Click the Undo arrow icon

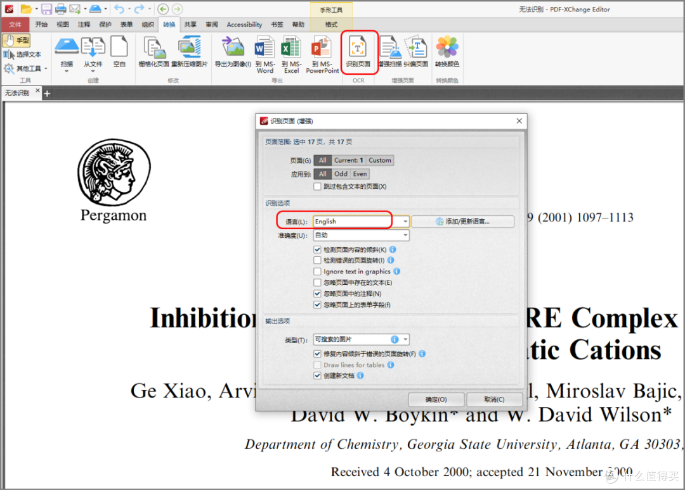point(119,9)
